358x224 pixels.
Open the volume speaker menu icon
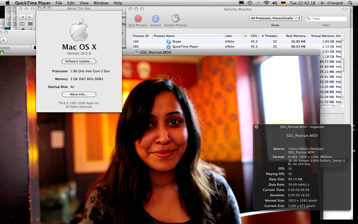click(275, 3)
